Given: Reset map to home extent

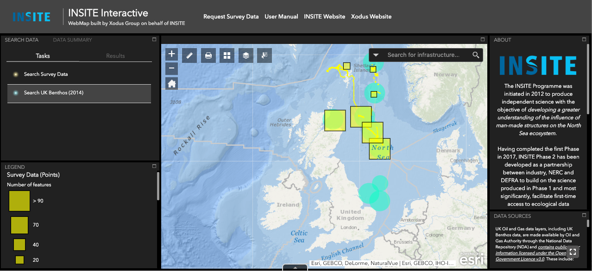Looking at the screenshot, I should pyautogui.click(x=172, y=84).
